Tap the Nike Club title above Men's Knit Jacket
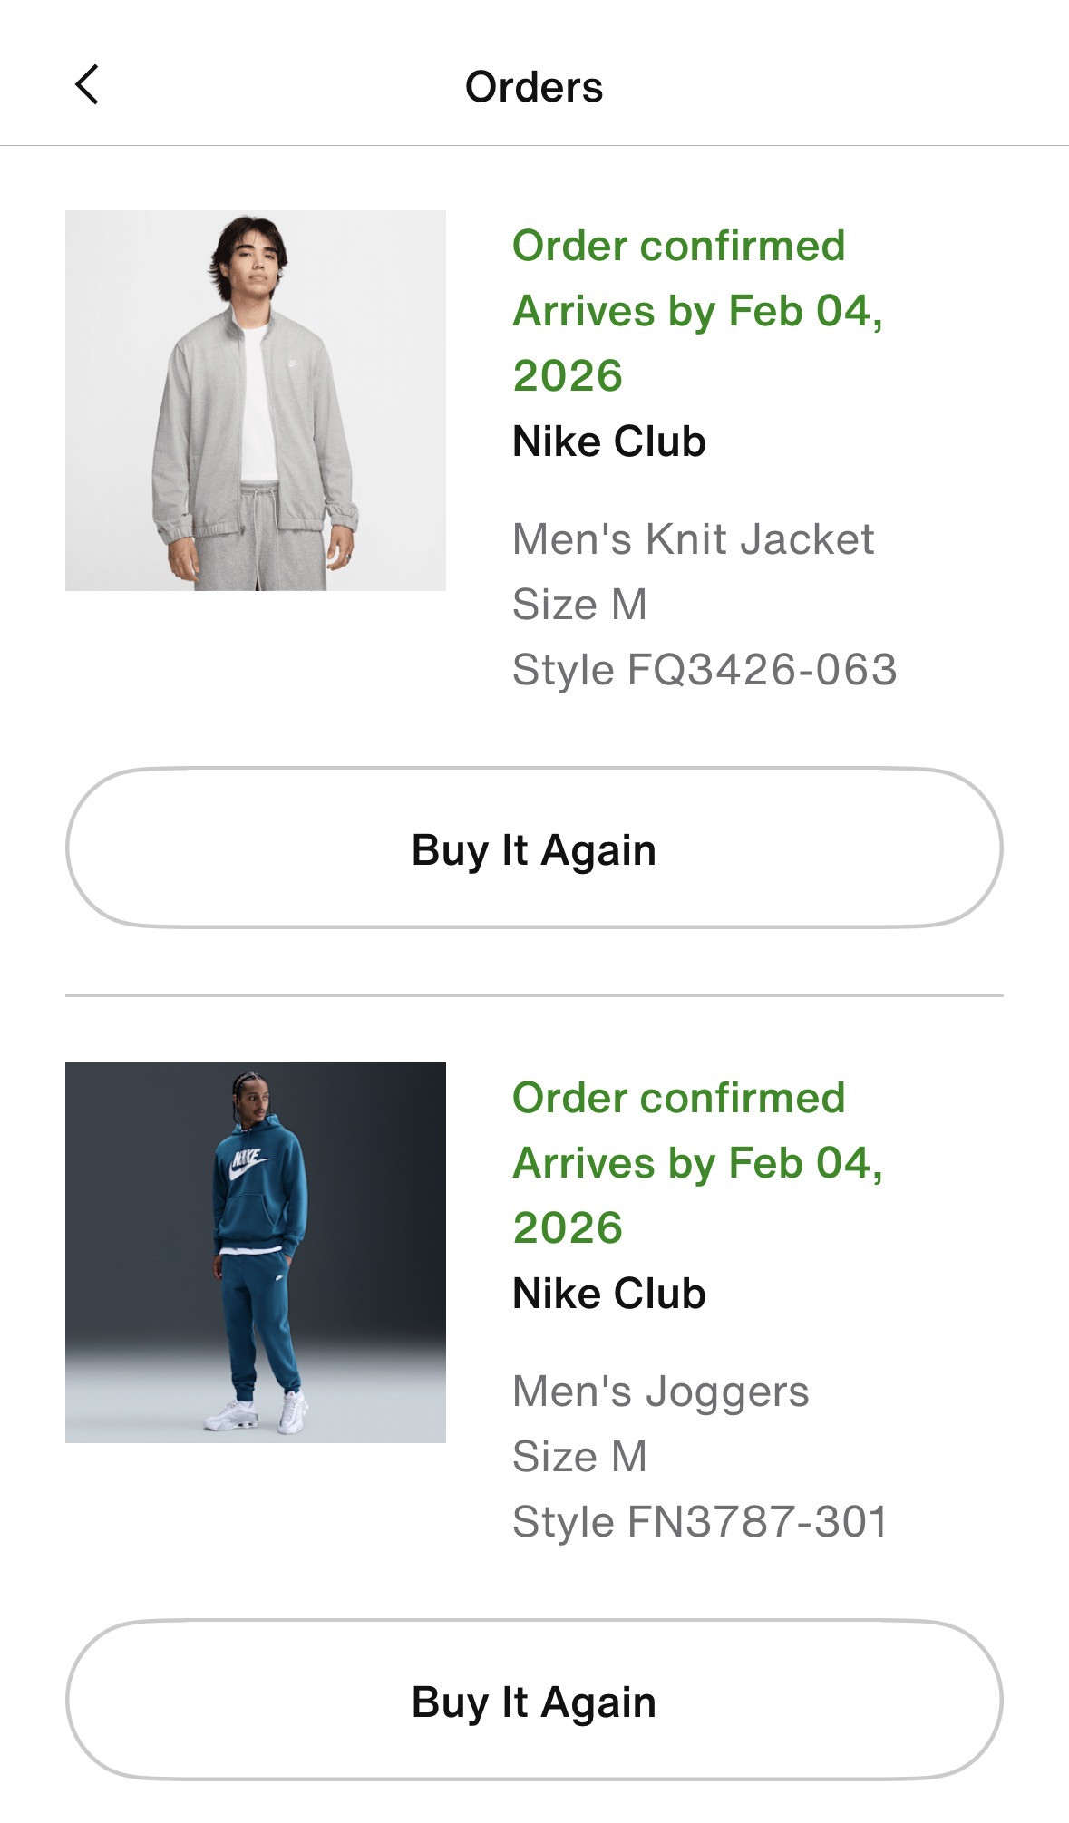The width and height of the screenshot is (1069, 1823). (x=608, y=441)
